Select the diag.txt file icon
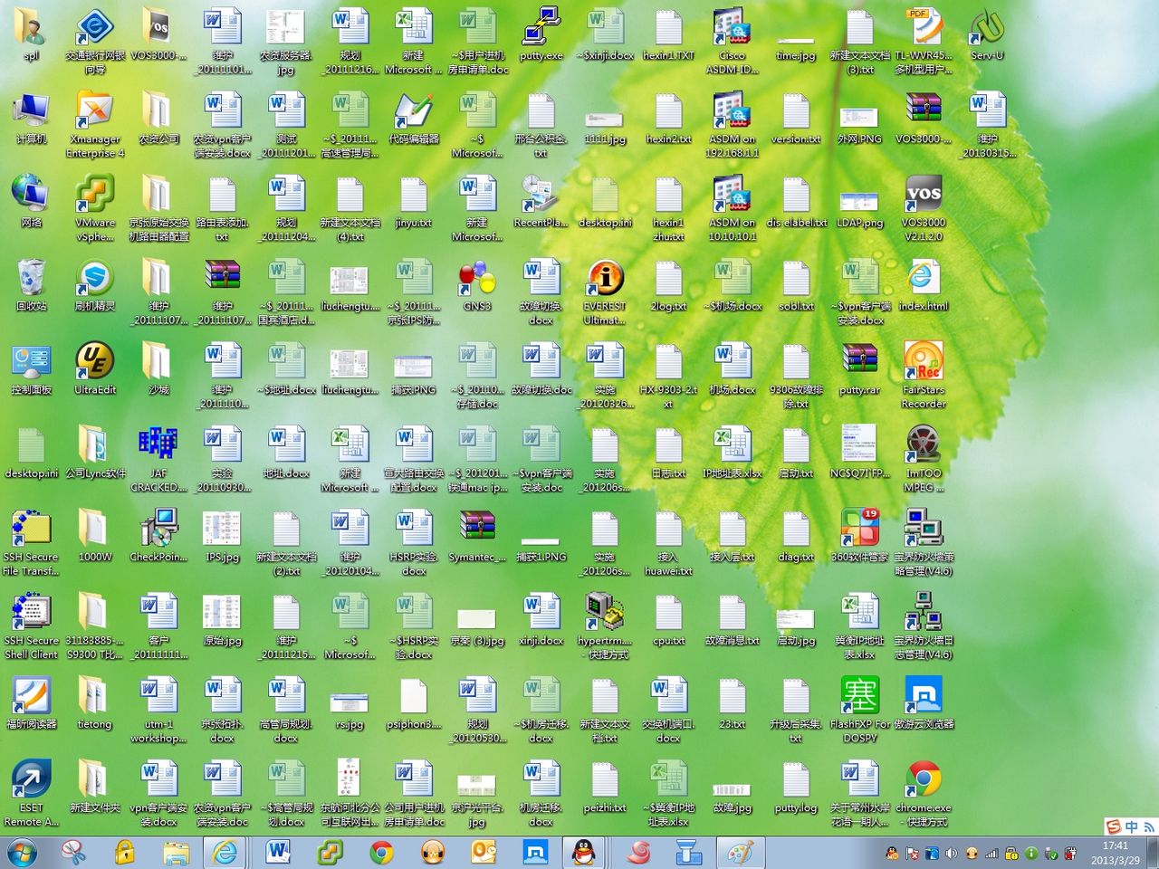Viewport: 1159px width, 869px height. pyautogui.click(x=796, y=537)
